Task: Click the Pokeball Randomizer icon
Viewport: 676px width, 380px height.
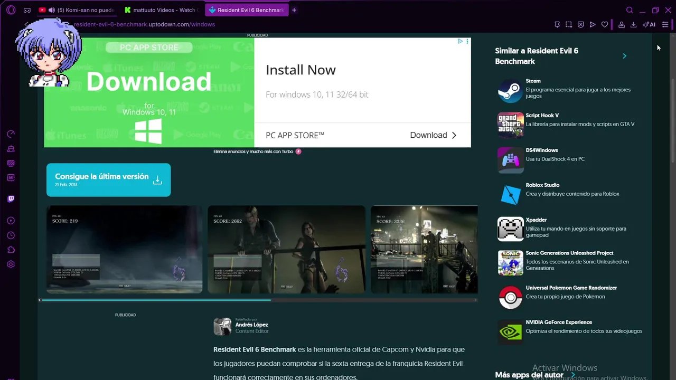Action: [x=510, y=298]
